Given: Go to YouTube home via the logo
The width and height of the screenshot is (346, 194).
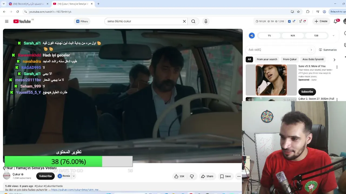Looking at the screenshot, I should [22, 21].
